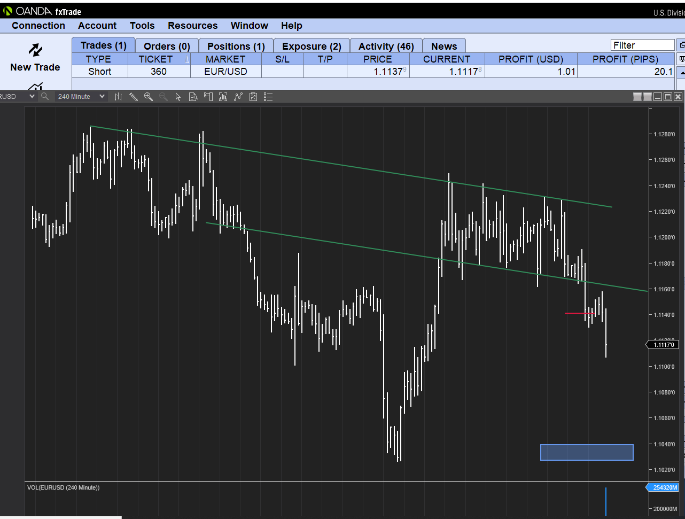Minimize the chart window
Viewport: 685px width, 519px height.
point(657,96)
